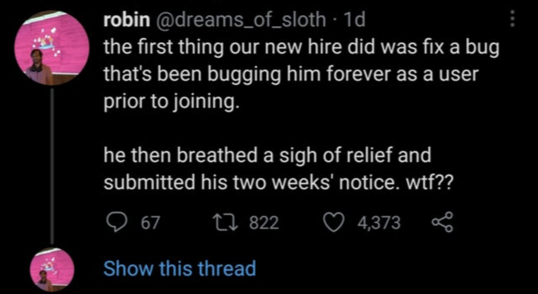Image resolution: width=538 pixels, height=294 pixels.
Task: Click the vertical thread connector line
Action: [x=53, y=166]
